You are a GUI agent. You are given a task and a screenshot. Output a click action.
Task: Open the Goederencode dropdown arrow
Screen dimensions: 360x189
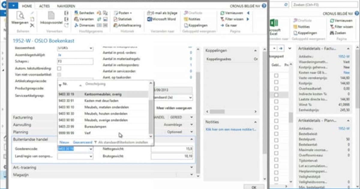(x=91, y=149)
